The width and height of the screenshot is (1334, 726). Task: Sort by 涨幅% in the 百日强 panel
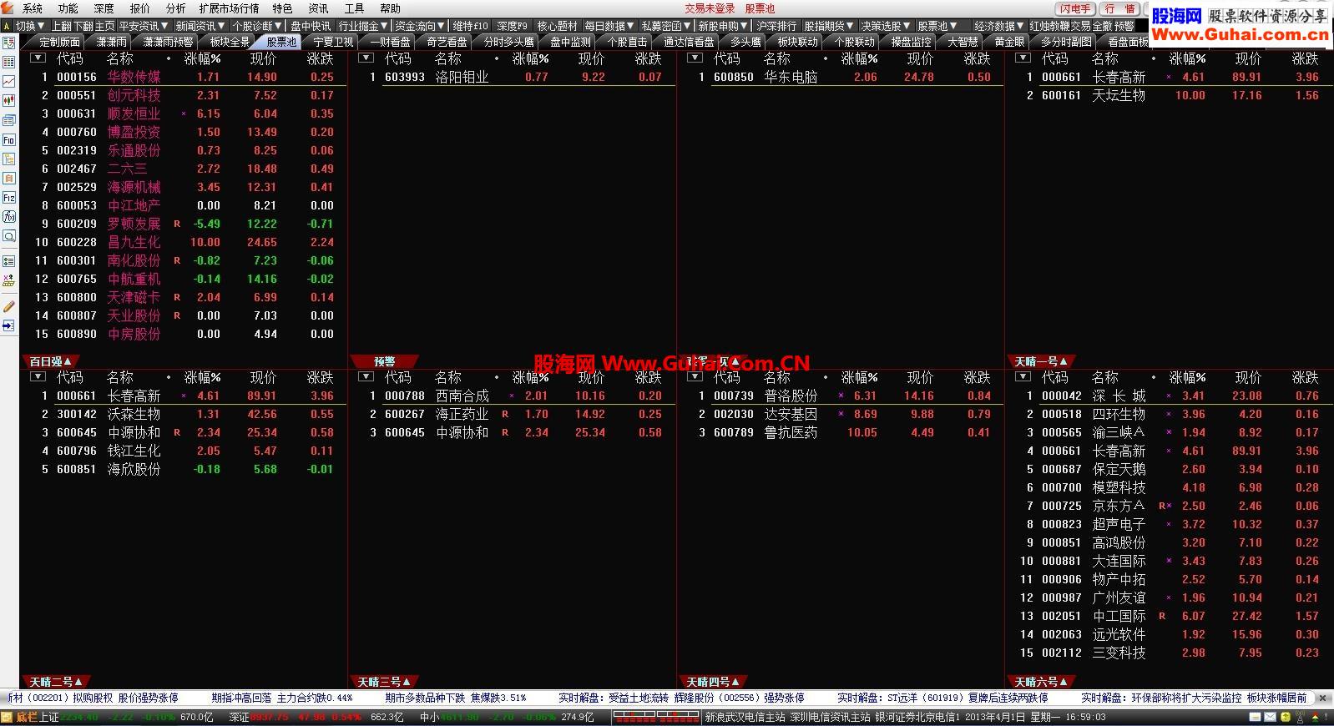203,58
